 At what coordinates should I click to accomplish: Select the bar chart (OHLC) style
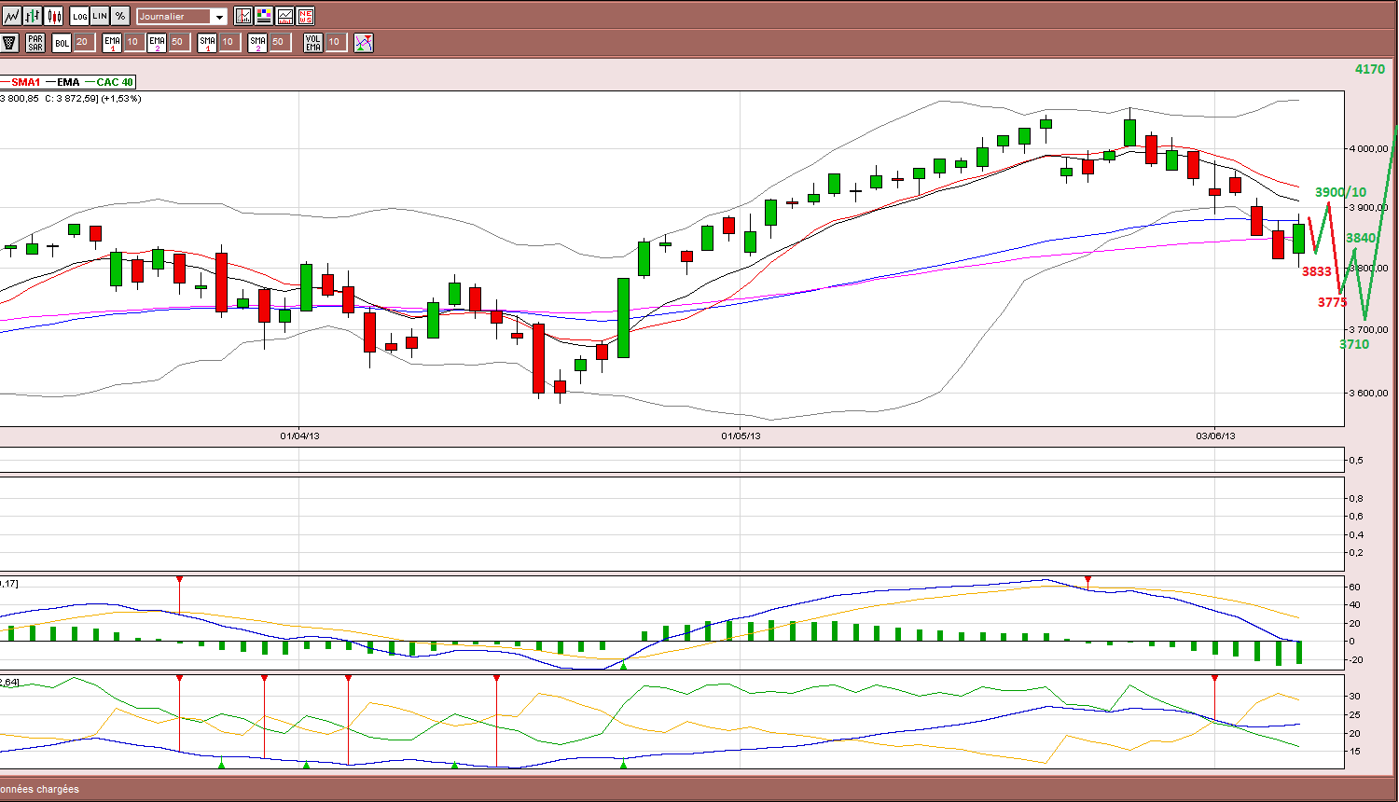coord(33,16)
